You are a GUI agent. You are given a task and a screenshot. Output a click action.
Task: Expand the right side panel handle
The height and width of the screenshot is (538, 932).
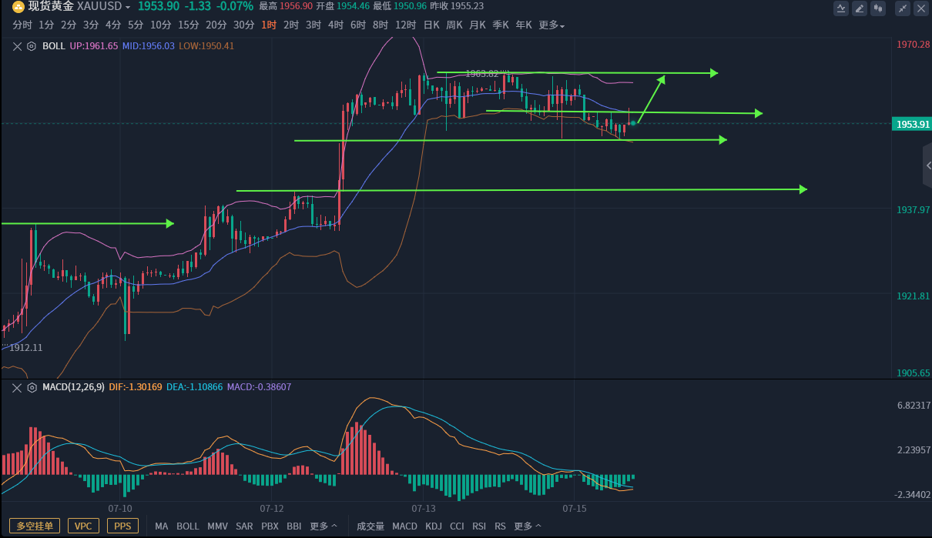pyautogui.click(x=927, y=165)
